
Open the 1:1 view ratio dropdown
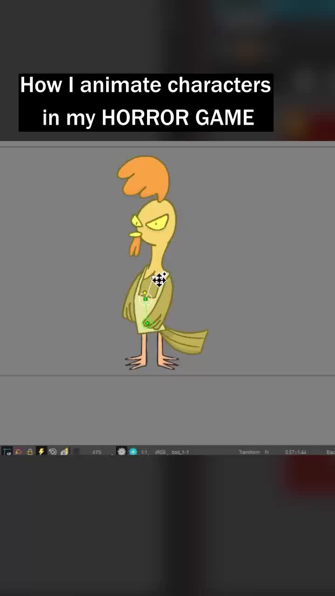click(145, 452)
